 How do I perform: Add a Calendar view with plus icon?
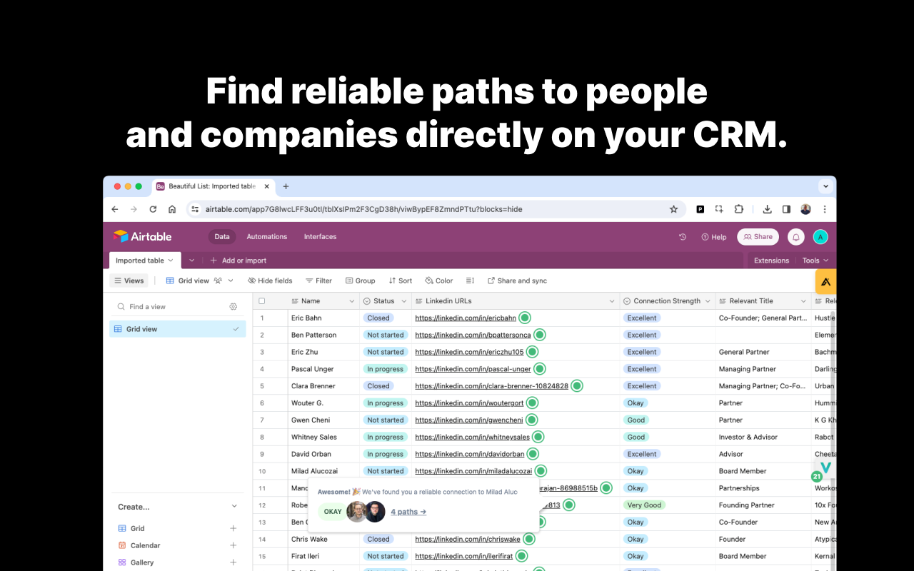[x=233, y=545]
